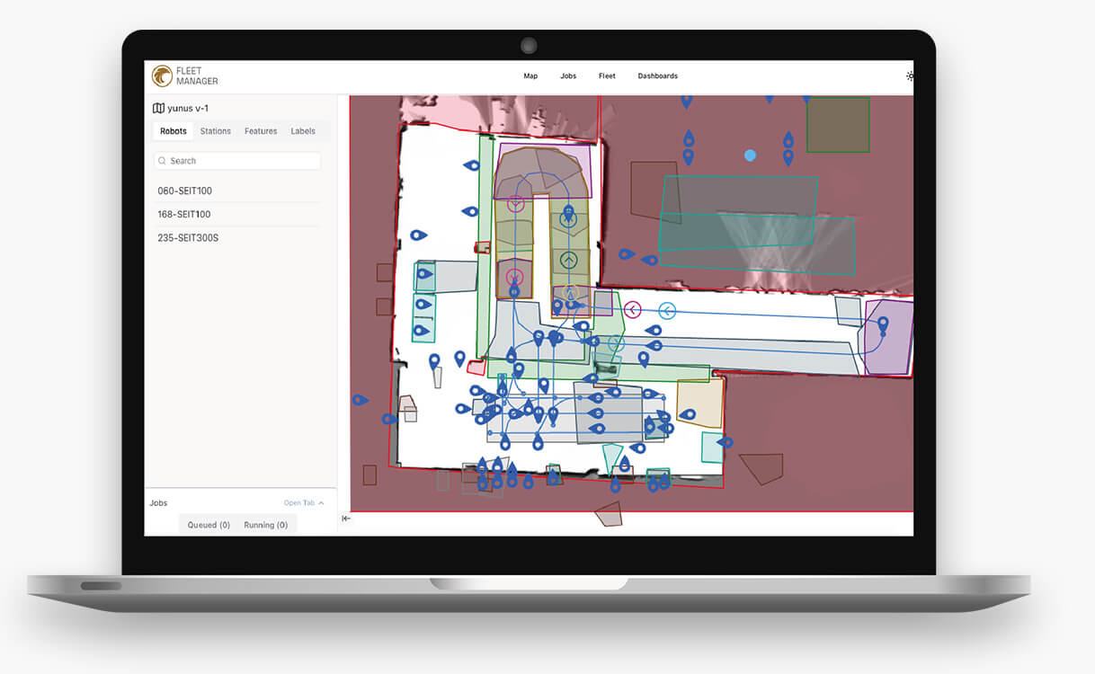The height and width of the screenshot is (674, 1095).
Task: Toggle the Queued (0) jobs filter
Action: point(209,525)
